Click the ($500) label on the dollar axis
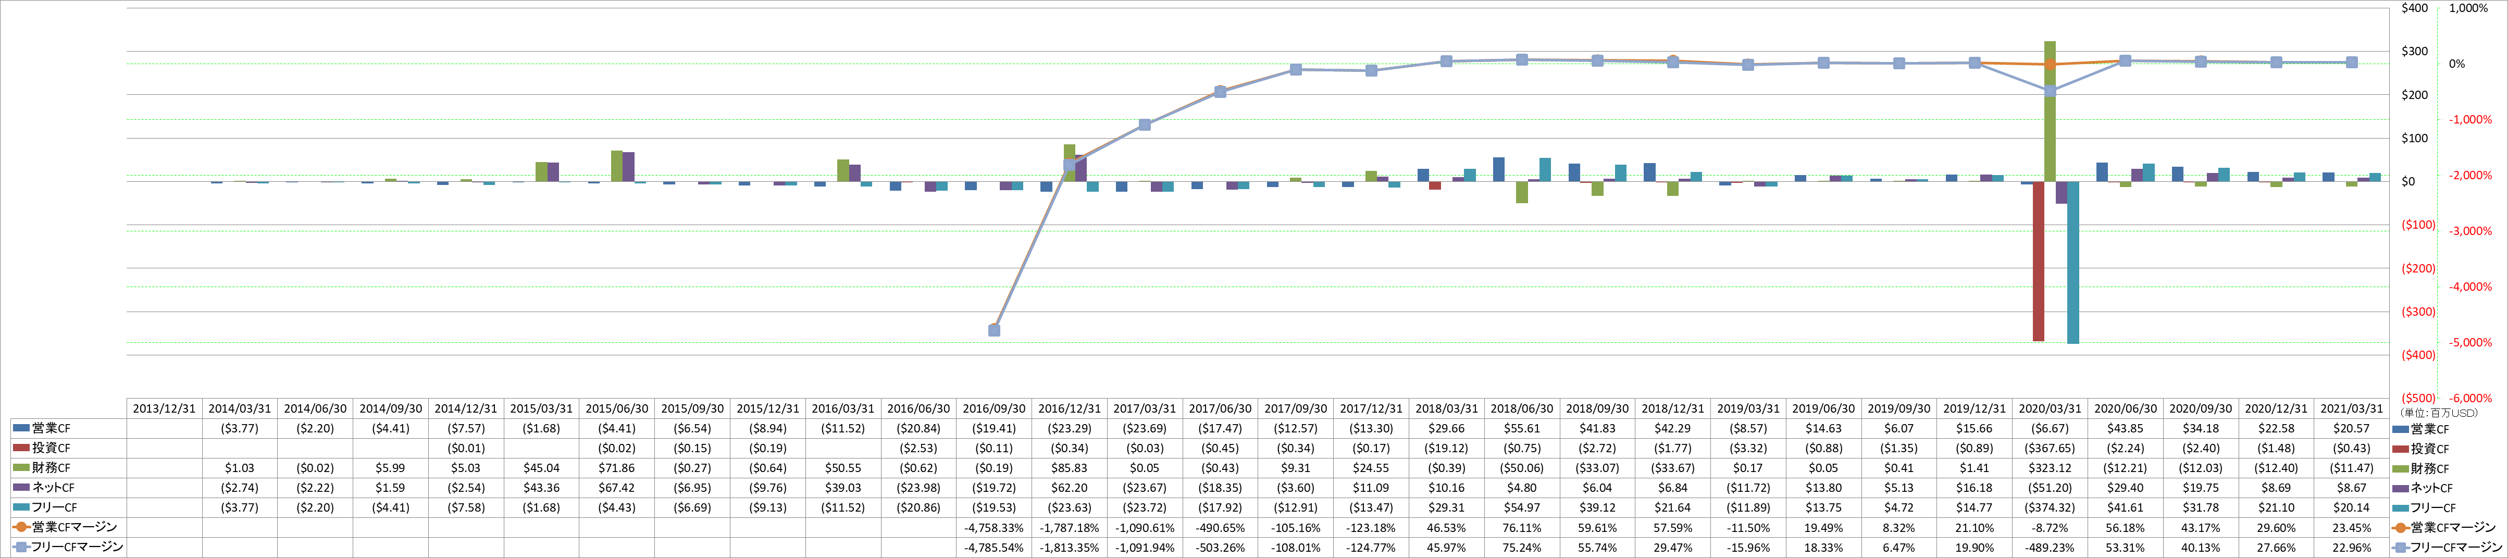2508x558 pixels. coord(2418,398)
